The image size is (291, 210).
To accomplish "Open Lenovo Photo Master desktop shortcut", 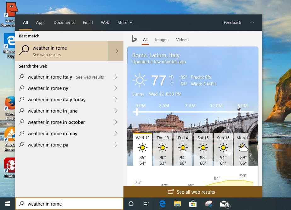I will 9,14.
